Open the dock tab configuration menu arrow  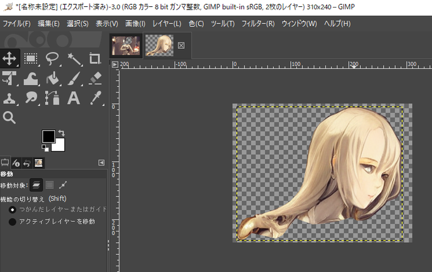tap(101, 163)
